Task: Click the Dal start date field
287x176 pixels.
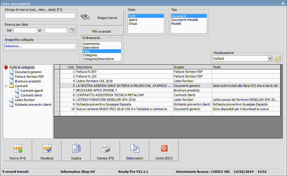Action: point(25,30)
